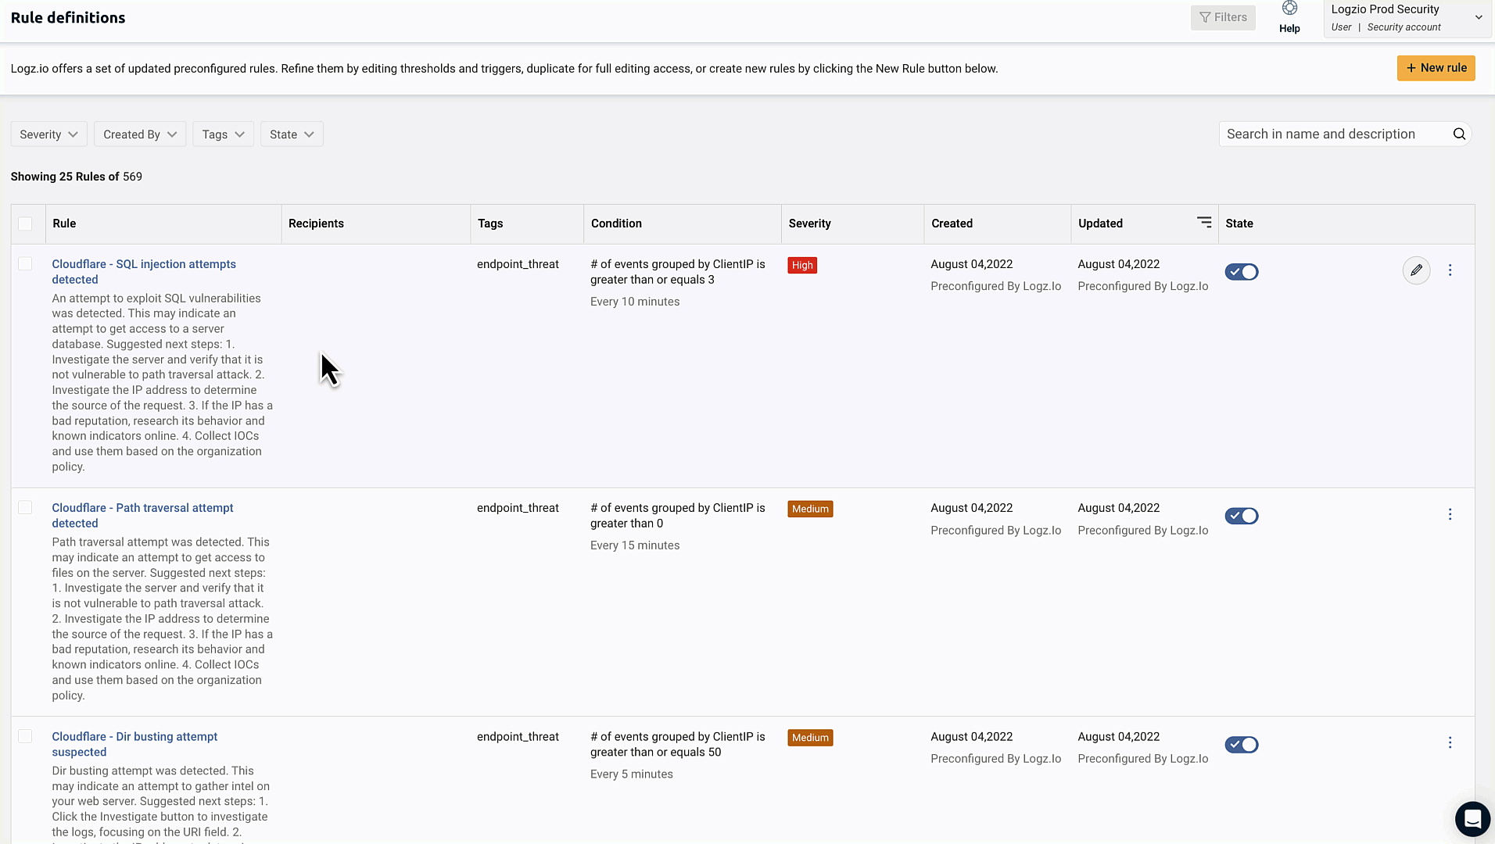Click the pencil edit icon for SQL injection rule
Viewport: 1495px width, 844px height.
pos(1416,270)
